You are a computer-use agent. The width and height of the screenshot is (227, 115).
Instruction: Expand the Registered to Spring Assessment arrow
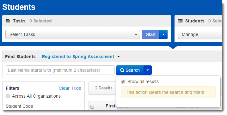pos(119,57)
